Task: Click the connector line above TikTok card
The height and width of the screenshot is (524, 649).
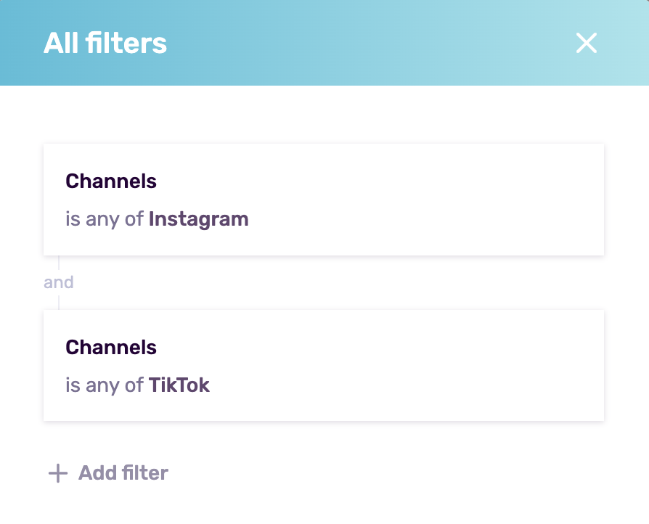Action: tap(59, 303)
